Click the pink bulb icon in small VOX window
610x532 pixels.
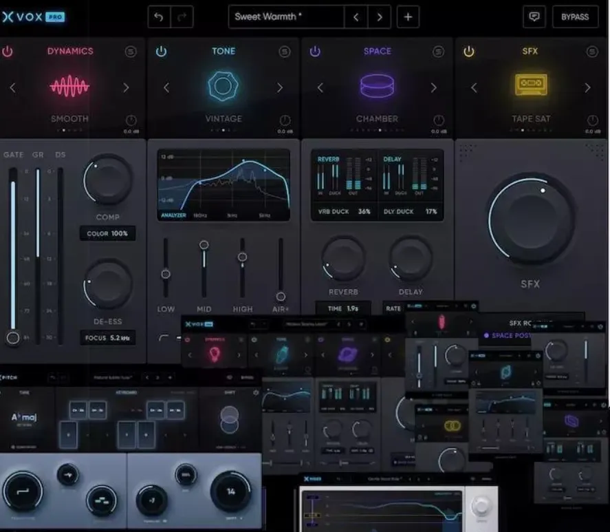215,354
